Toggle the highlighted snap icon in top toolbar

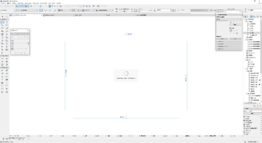(50, 6)
